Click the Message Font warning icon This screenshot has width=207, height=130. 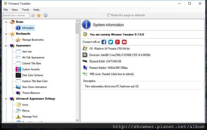point(18,117)
